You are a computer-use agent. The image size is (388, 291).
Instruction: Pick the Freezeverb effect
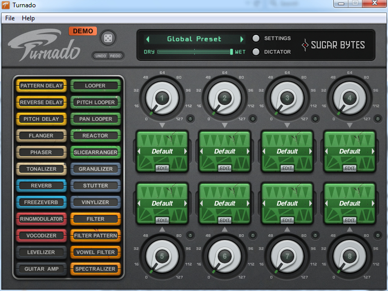[41, 202]
